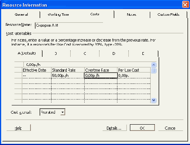Select cost rate table A (Default)
The width and height of the screenshot is (190, 145).
pyautogui.click(x=27, y=53)
